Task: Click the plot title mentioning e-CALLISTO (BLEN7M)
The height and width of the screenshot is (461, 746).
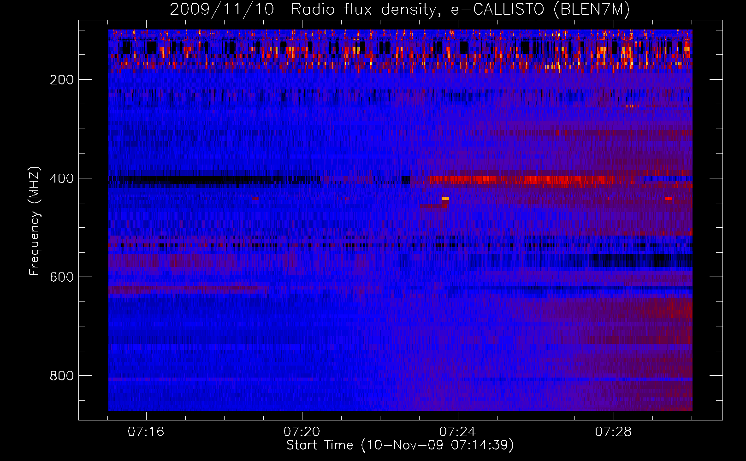Action: [x=400, y=9]
